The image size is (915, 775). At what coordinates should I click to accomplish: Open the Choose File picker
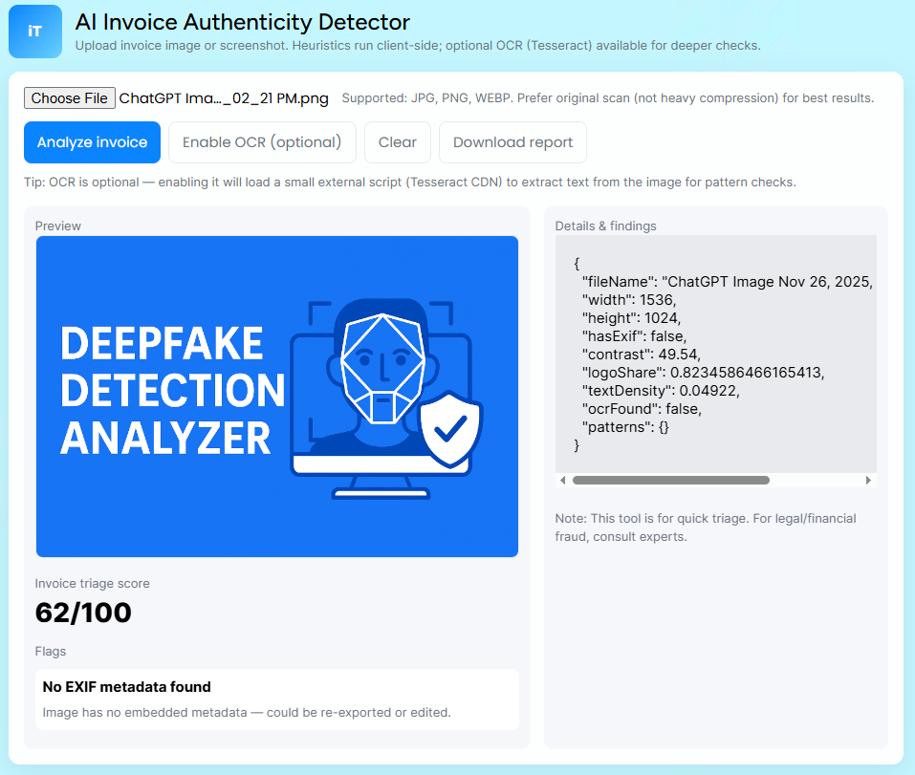click(69, 97)
